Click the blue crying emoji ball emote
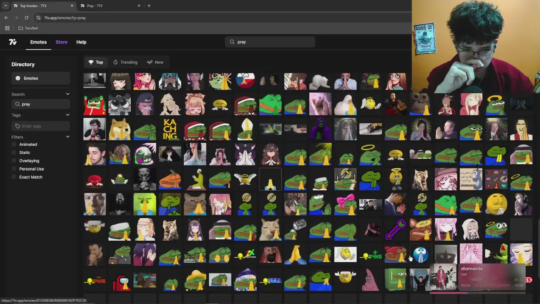 click(421, 255)
